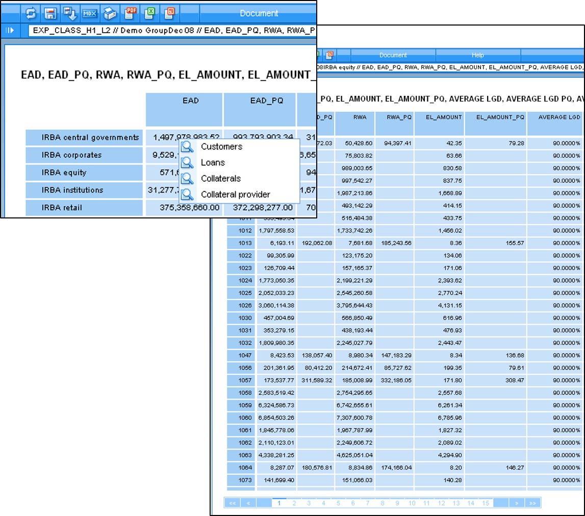
Task: Open the MDX query icon
Action: pyautogui.click(x=89, y=13)
